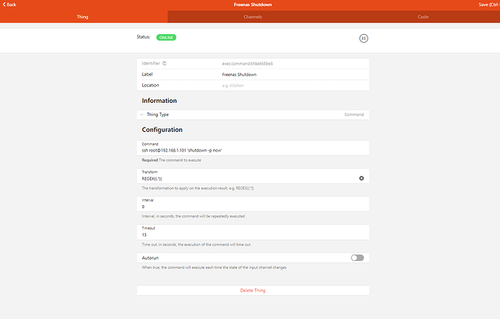Click the identifier value exec:command

pyautogui.click(x=247, y=64)
